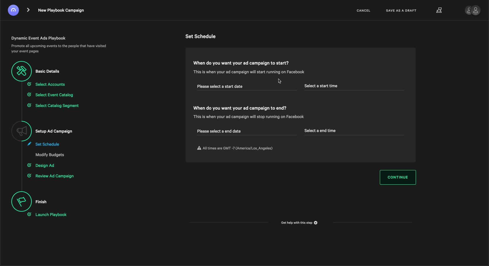Go to Design Ad step
Image resolution: width=489 pixels, height=266 pixels.
click(x=45, y=165)
